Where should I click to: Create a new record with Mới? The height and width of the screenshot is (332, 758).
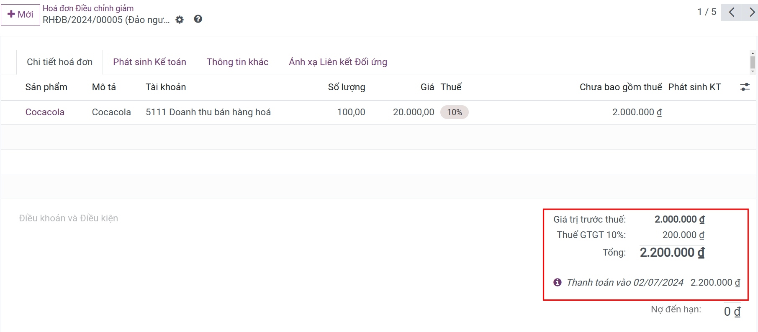click(21, 15)
